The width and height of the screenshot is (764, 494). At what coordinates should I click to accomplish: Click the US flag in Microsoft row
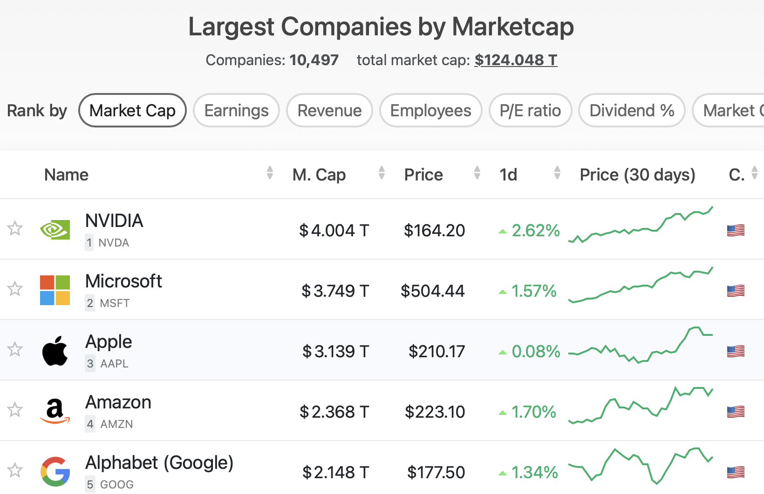point(736,291)
